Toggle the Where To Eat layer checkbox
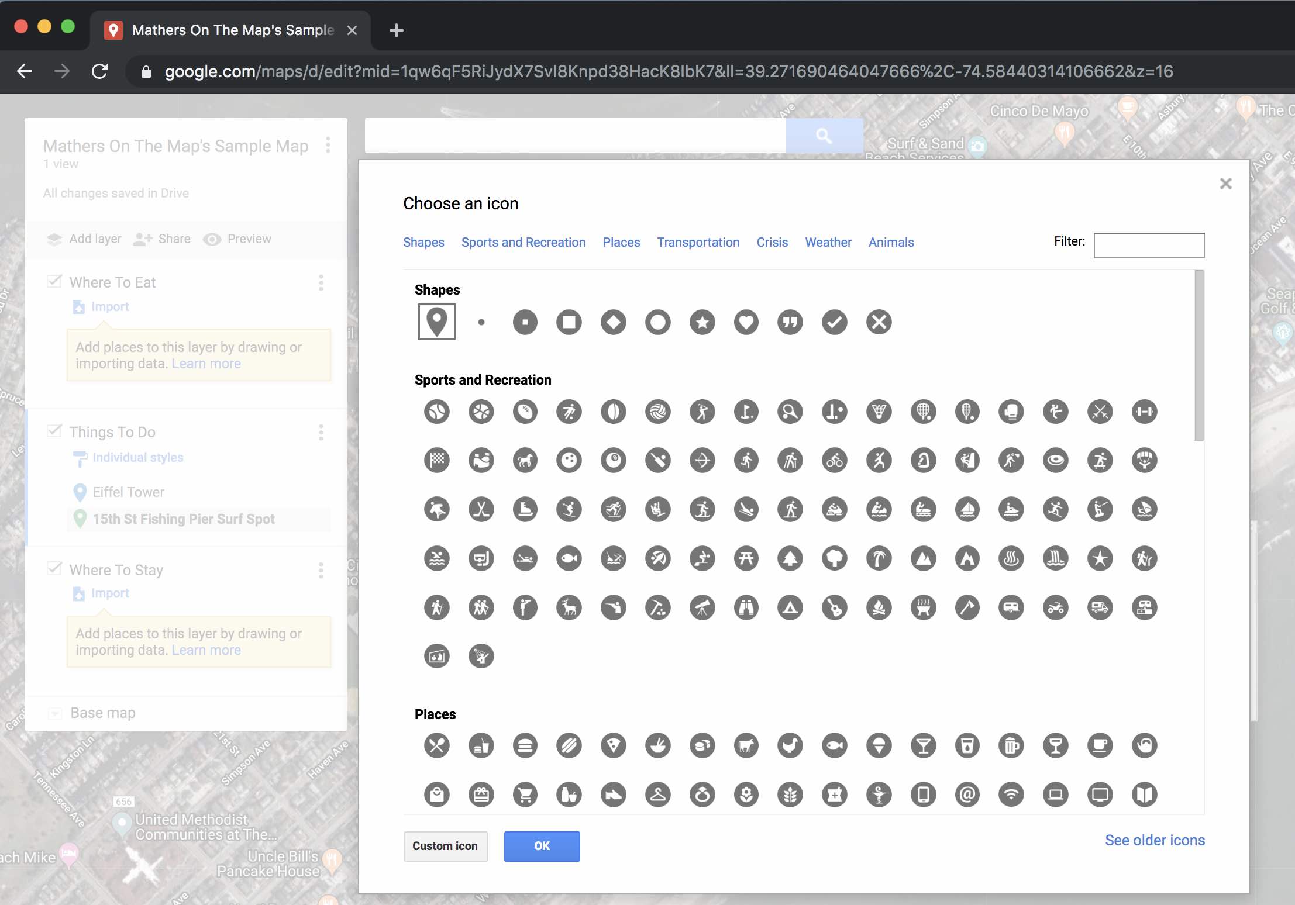The height and width of the screenshot is (905, 1295). click(54, 282)
